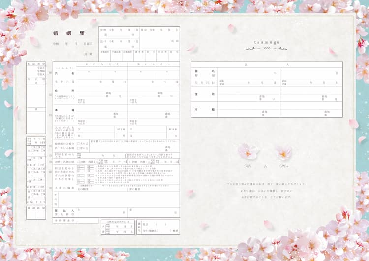
Task: Click the 証人 witness table header
Action: coord(267,65)
